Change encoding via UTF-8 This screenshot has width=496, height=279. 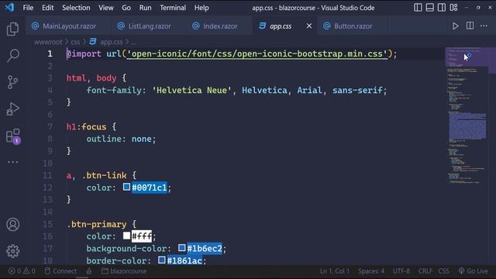coord(401,271)
